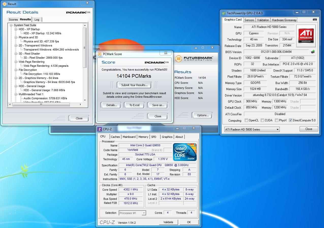Click Close in the PCMark Score dialog

click(158, 116)
